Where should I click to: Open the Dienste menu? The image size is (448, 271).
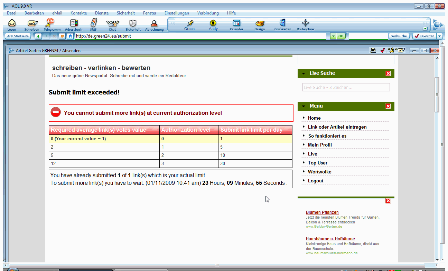click(102, 13)
